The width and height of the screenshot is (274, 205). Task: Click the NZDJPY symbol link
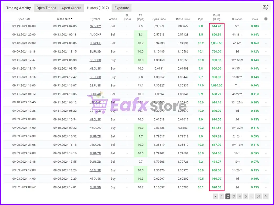(x=95, y=26)
